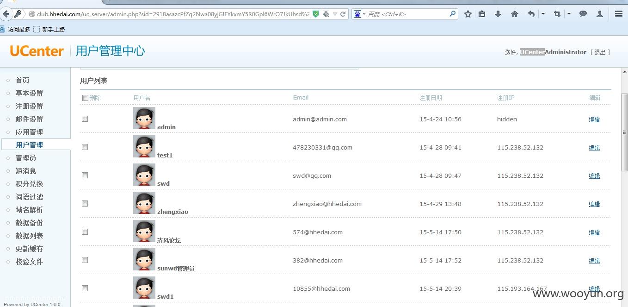This screenshot has height=307, width=628.
Task: Open downloads with the down-arrow icon
Action: point(498,14)
